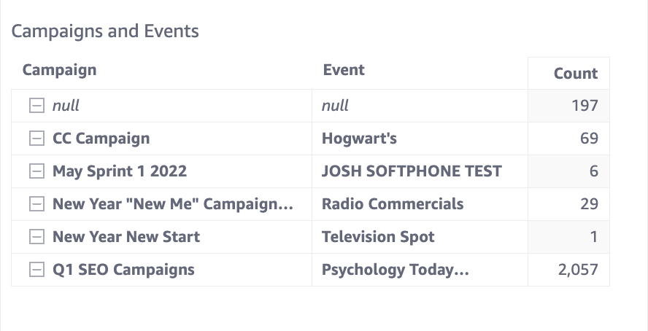The image size is (648, 331).
Task: Collapse the CC Campaign row
Action: point(36,139)
